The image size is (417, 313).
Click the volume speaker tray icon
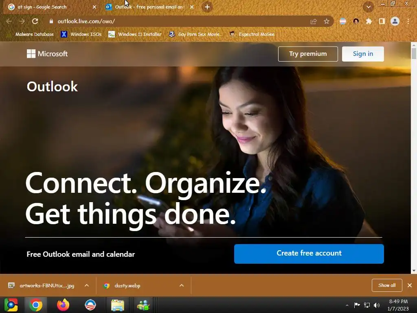point(377,305)
